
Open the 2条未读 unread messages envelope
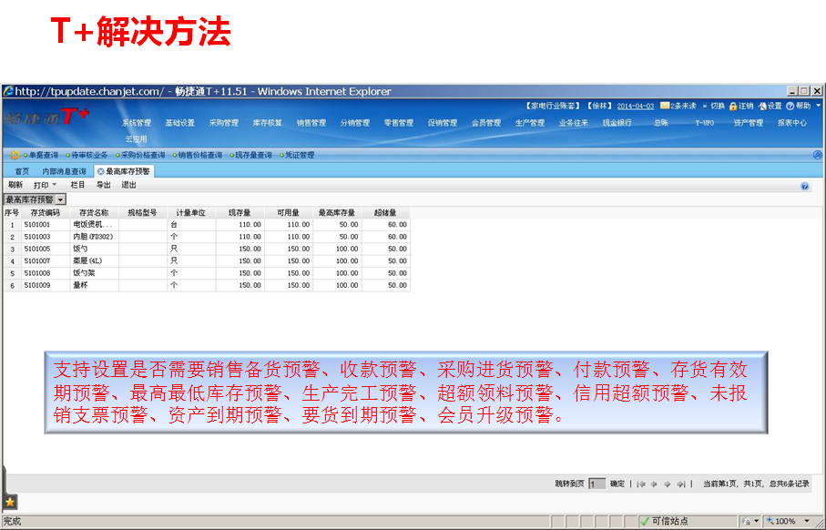(x=664, y=106)
